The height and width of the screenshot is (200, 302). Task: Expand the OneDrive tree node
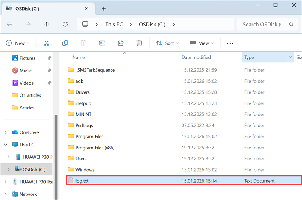click(6, 132)
